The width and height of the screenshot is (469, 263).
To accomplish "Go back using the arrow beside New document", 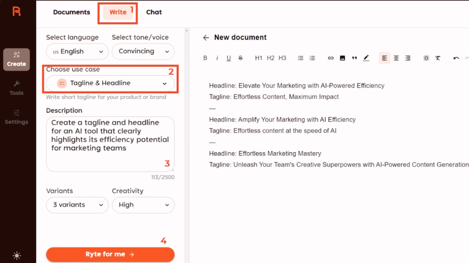I will point(206,38).
